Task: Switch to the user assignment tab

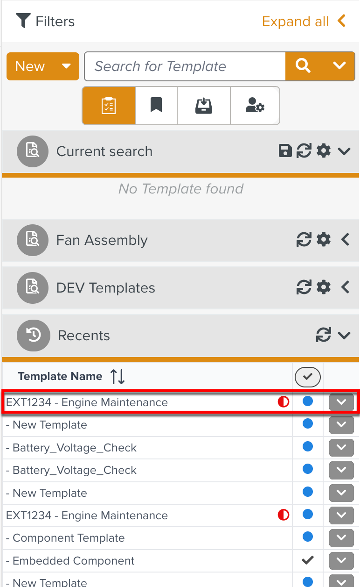Action: point(255,106)
